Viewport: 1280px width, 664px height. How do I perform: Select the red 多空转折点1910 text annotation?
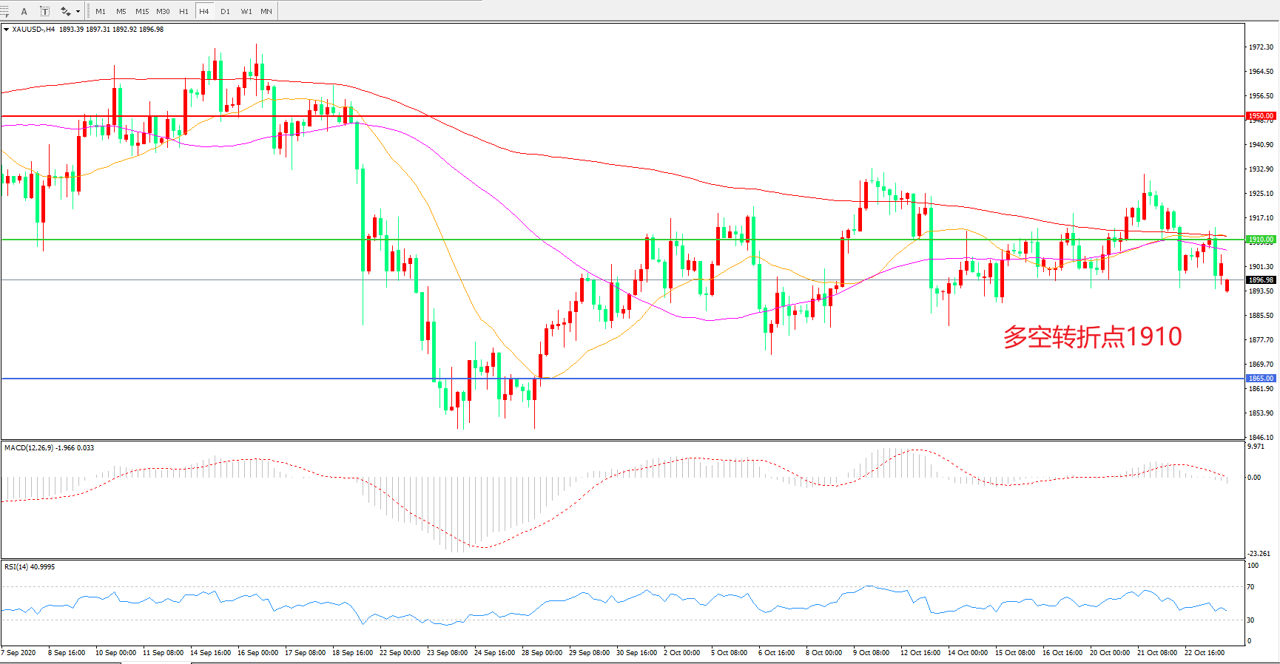(x=1092, y=337)
